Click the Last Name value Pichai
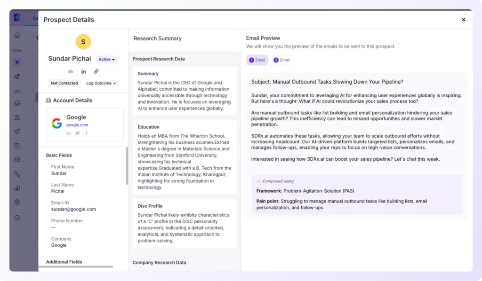 57,191
